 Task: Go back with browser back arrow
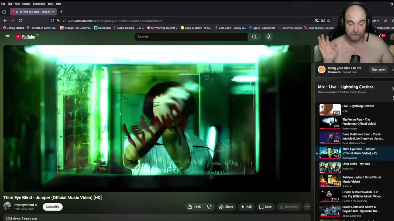(5, 21)
